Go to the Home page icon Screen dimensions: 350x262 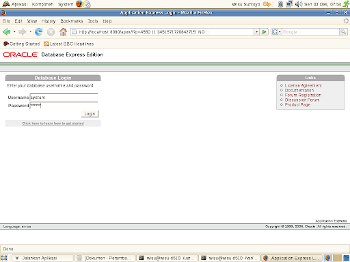pyautogui.click(x=63, y=32)
